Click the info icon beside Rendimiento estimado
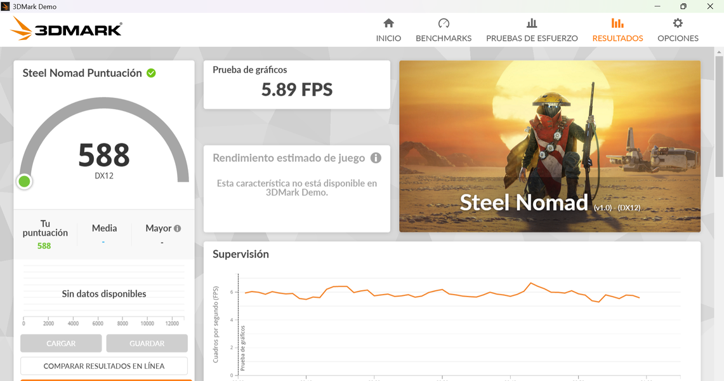This screenshot has width=724, height=381. pos(376,158)
